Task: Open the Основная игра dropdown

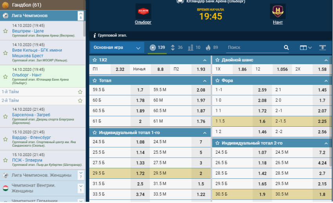Action: [117, 47]
